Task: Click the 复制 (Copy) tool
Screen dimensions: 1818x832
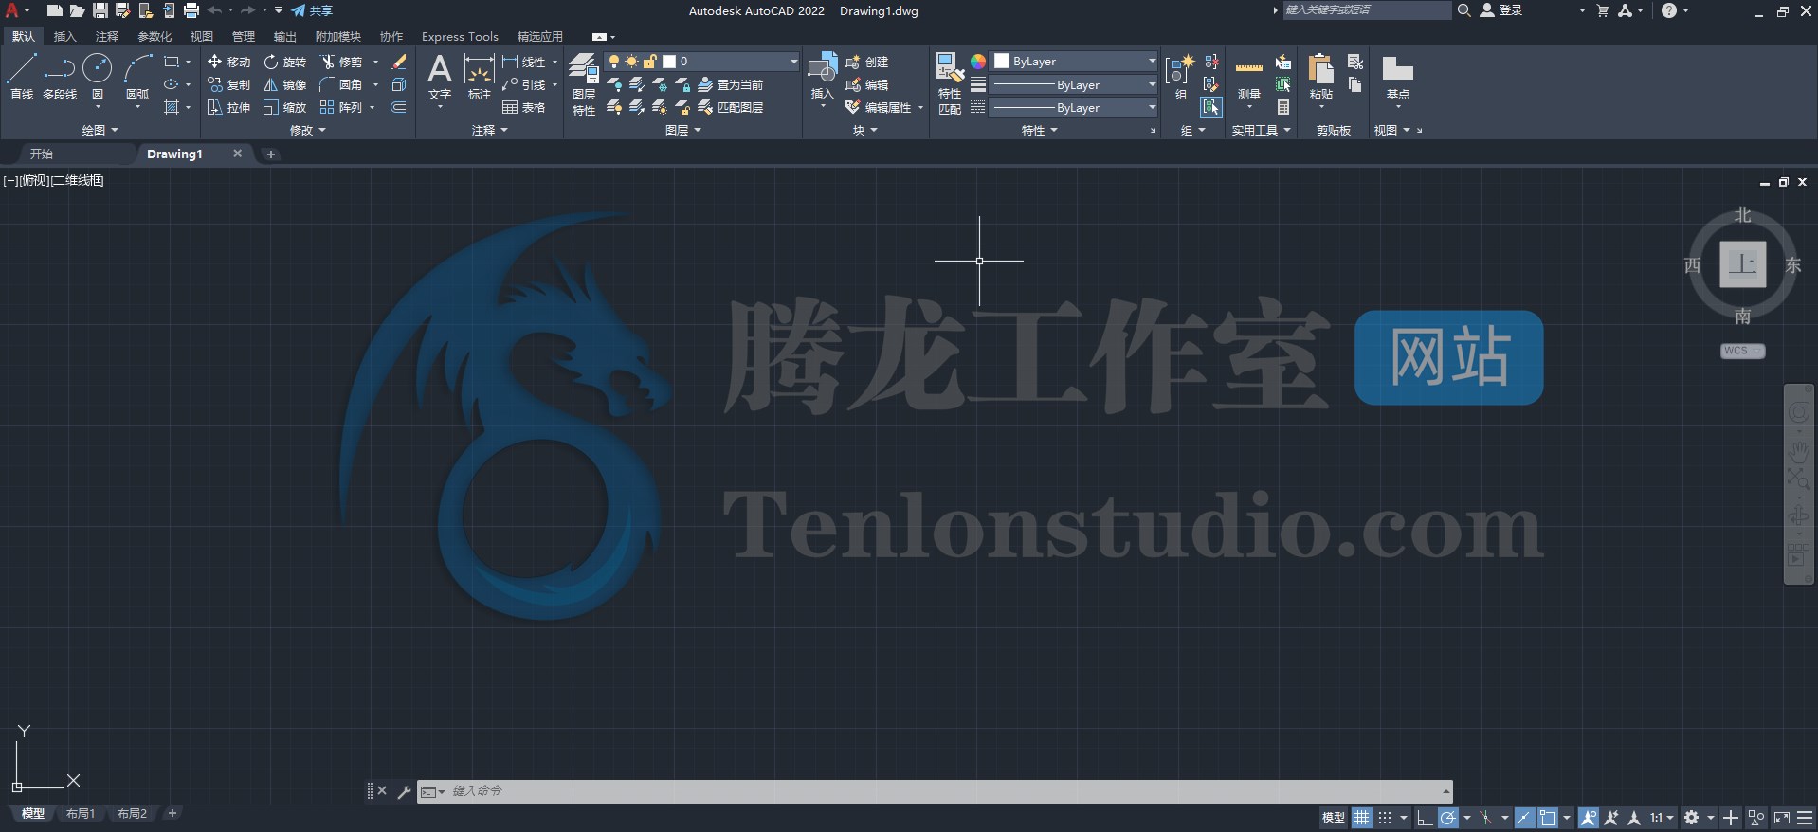Action: pos(228,84)
